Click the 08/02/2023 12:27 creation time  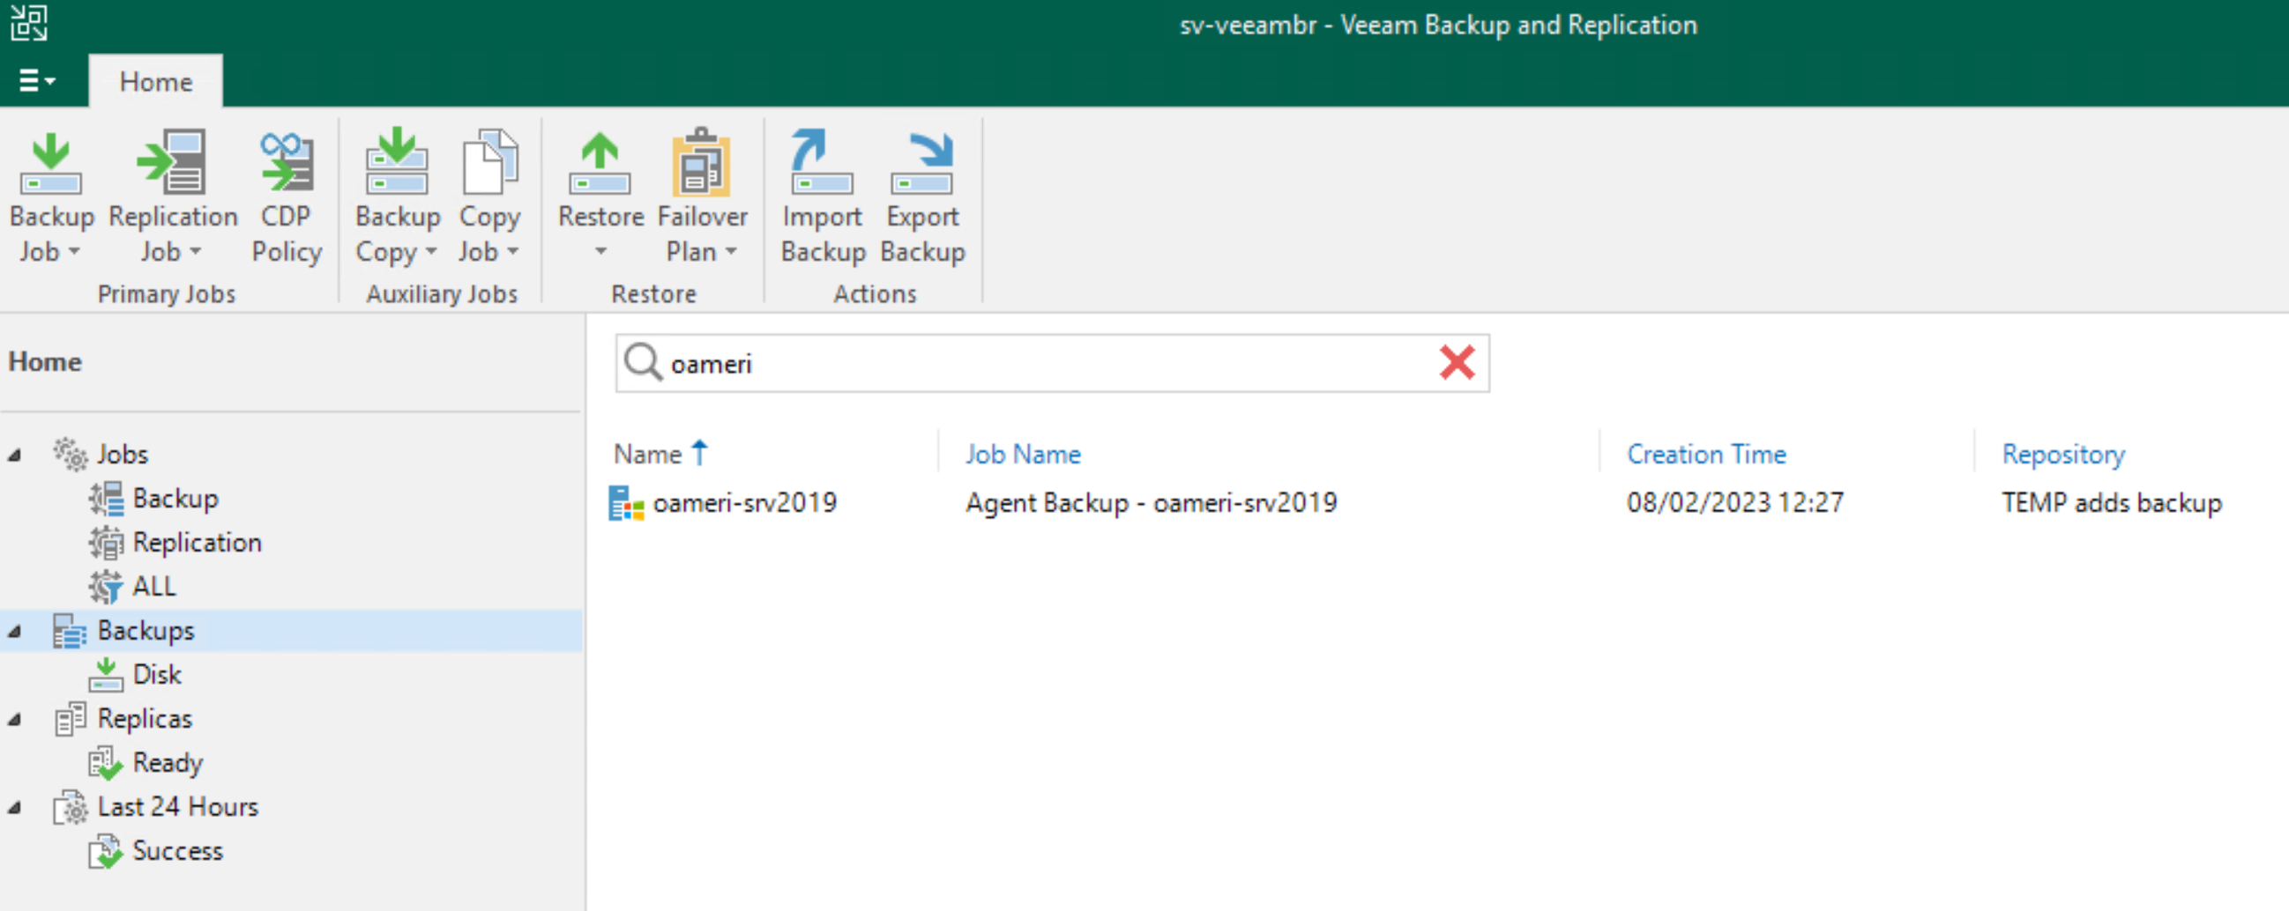pos(1735,503)
